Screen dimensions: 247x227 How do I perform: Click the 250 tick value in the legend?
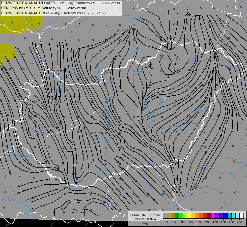[231, 222]
